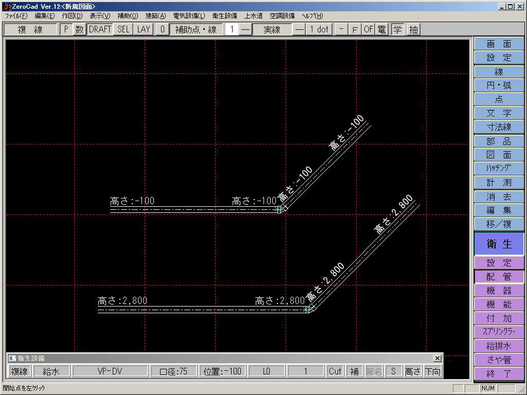Open the 1 dot line width selector
Viewport: 527px width, 395px height.
(x=319, y=29)
